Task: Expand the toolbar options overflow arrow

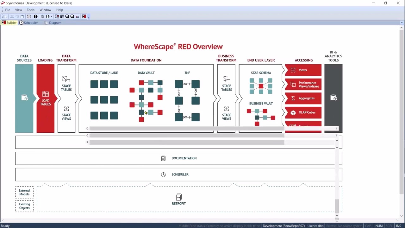Action: click(89, 17)
